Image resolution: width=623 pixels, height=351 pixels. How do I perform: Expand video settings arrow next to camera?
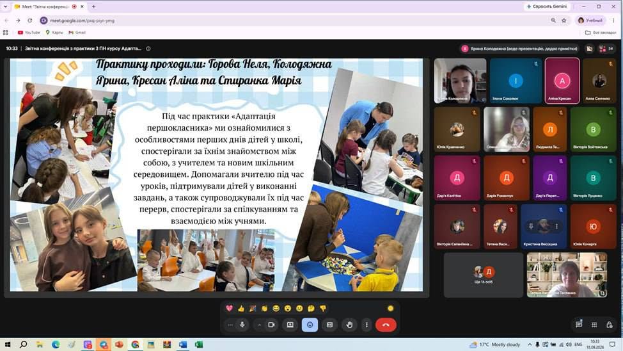[259, 325]
